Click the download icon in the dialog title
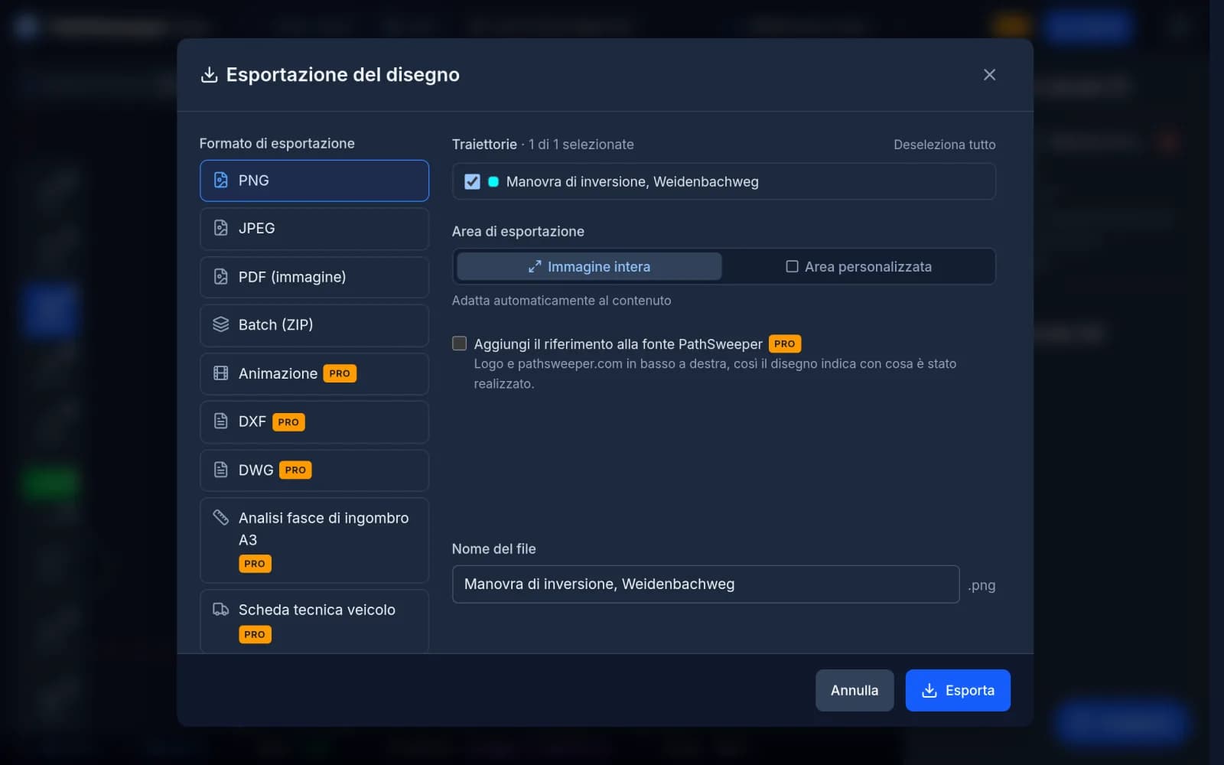1224x765 pixels. click(x=209, y=74)
